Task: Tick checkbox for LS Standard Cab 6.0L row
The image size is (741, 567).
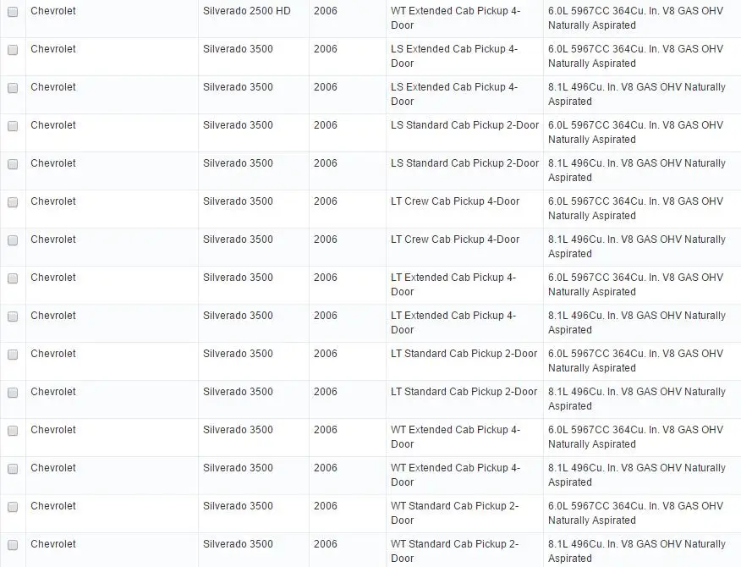Action: coord(13,126)
